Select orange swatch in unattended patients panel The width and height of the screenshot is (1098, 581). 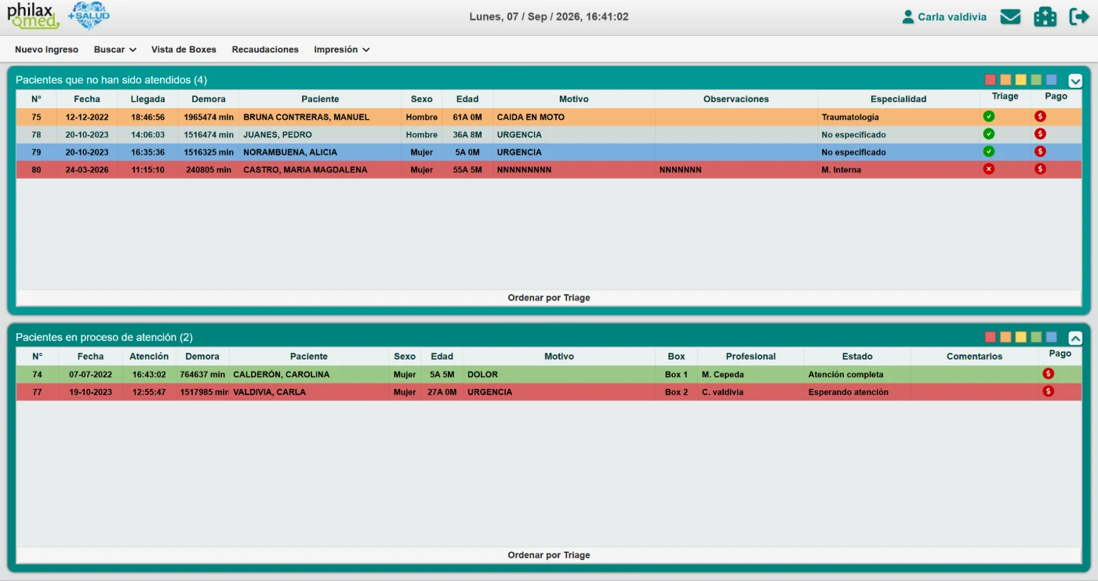1005,80
